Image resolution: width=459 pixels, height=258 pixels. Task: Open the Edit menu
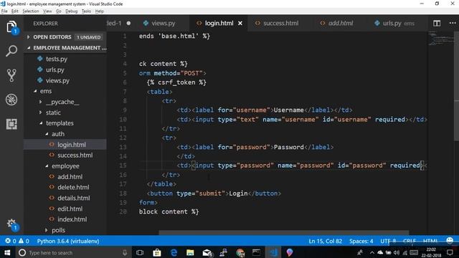tap(14, 11)
